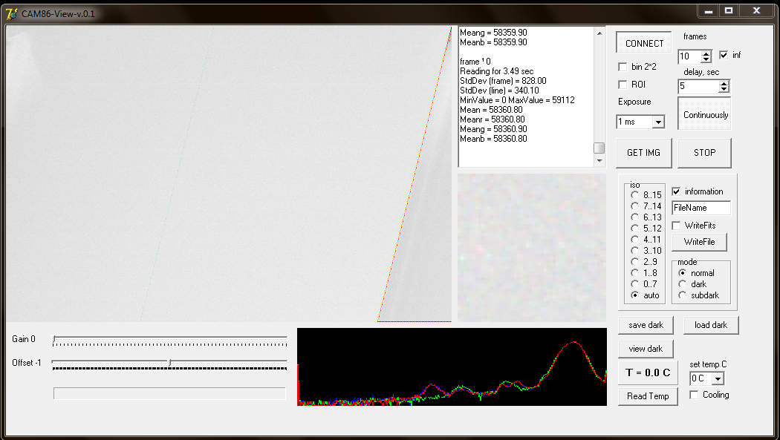
Task: Click the main camera image preview
Action: tap(229, 174)
